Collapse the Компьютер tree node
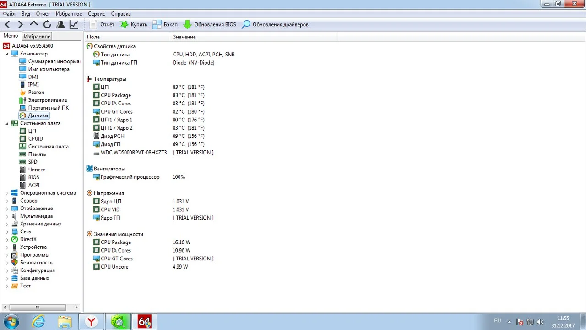This screenshot has width=586, height=330. coord(7,54)
